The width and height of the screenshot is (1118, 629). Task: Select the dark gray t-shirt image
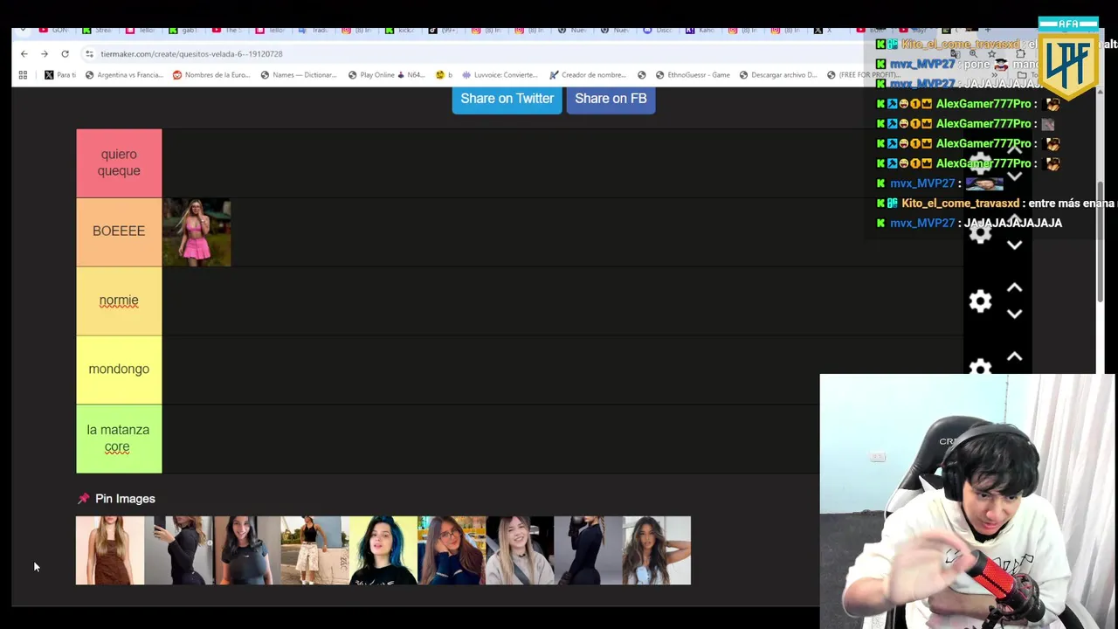coord(247,550)
